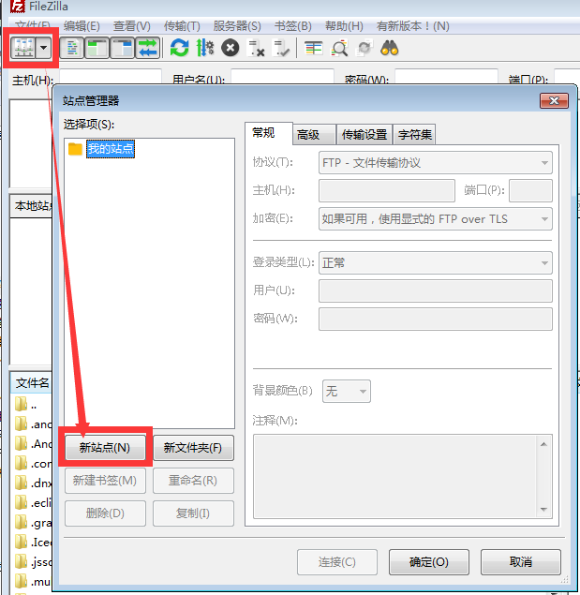Screen dimensions: 580x595
Task: Click quickconnect 用户名(U) field
Action: (282, 77)
